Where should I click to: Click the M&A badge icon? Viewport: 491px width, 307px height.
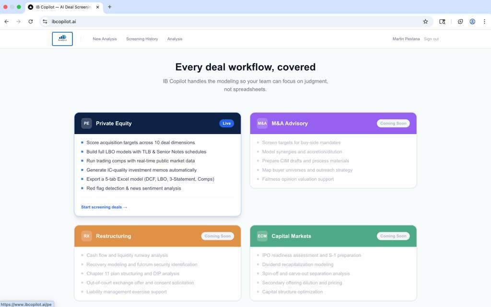(262, 123)
